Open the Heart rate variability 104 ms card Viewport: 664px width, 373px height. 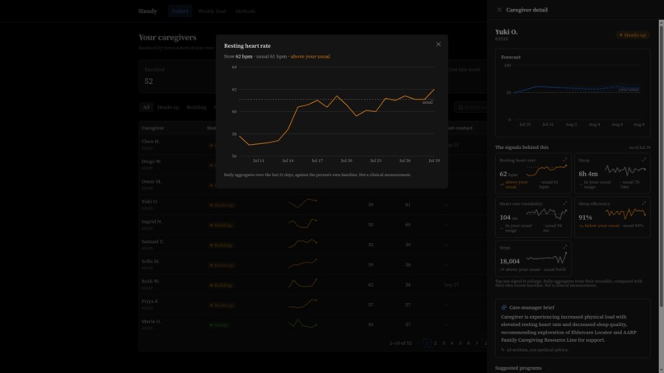[x=533, y=217]
